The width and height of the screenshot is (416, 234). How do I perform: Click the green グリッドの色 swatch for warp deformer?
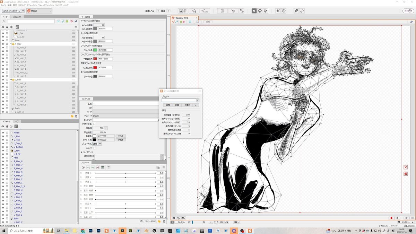click(x=95, y=50)
